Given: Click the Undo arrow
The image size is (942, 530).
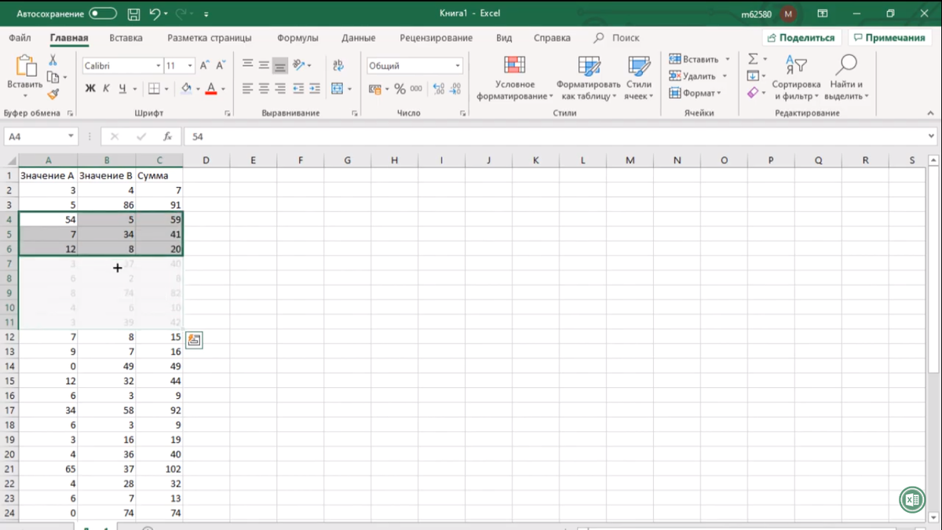Looking at the screenshot, I should (x=155, y=14).
